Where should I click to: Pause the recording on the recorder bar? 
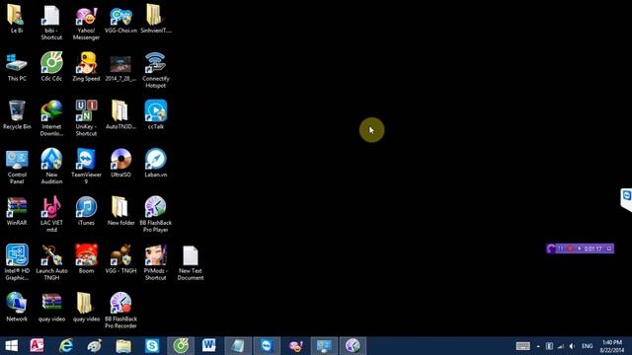[561, 248]
